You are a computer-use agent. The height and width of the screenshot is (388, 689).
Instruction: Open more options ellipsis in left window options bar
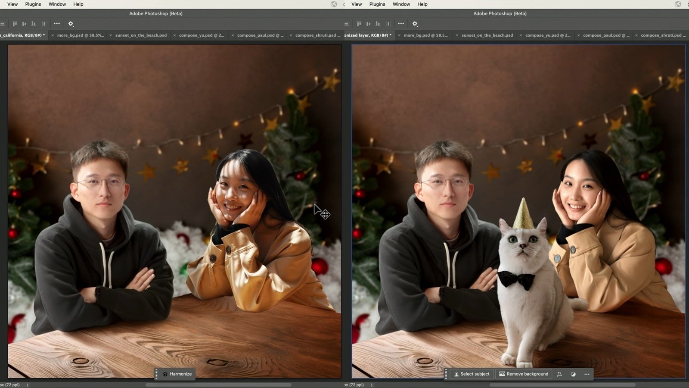pyautogui.click(x=57, y=24)
